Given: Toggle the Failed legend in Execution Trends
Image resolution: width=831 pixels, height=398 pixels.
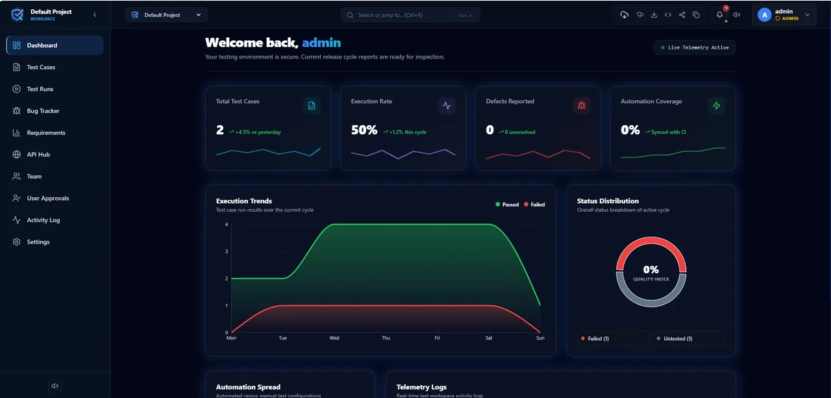Looking at the screenshot, I should tap(534, 205).
